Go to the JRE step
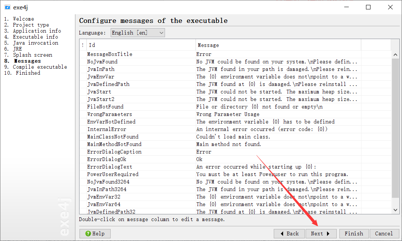402x241 pixels. coord(17,49)
